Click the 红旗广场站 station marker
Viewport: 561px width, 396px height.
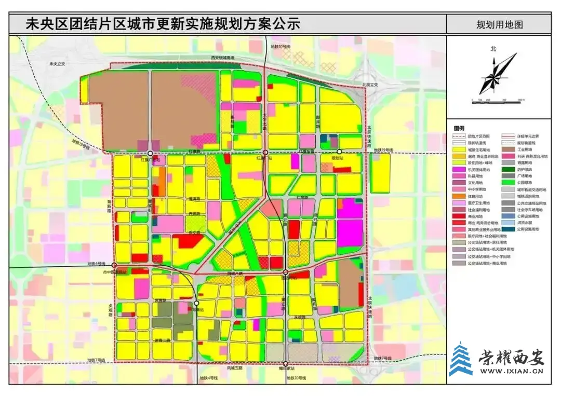150,154
